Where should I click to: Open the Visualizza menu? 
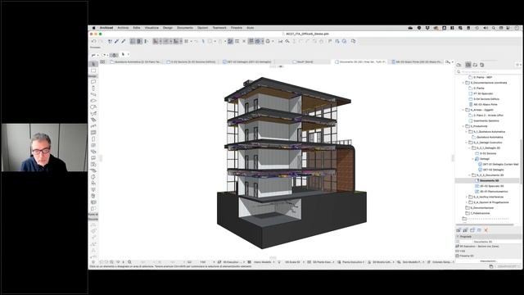[x=151, y=28]
